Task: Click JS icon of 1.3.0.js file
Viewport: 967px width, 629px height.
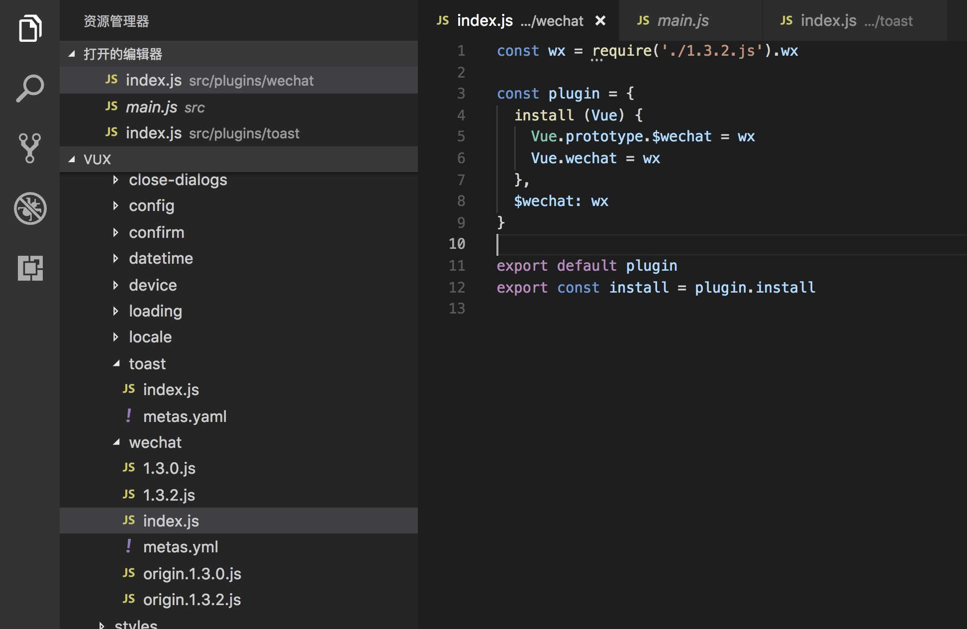Action: pos(129,468)
